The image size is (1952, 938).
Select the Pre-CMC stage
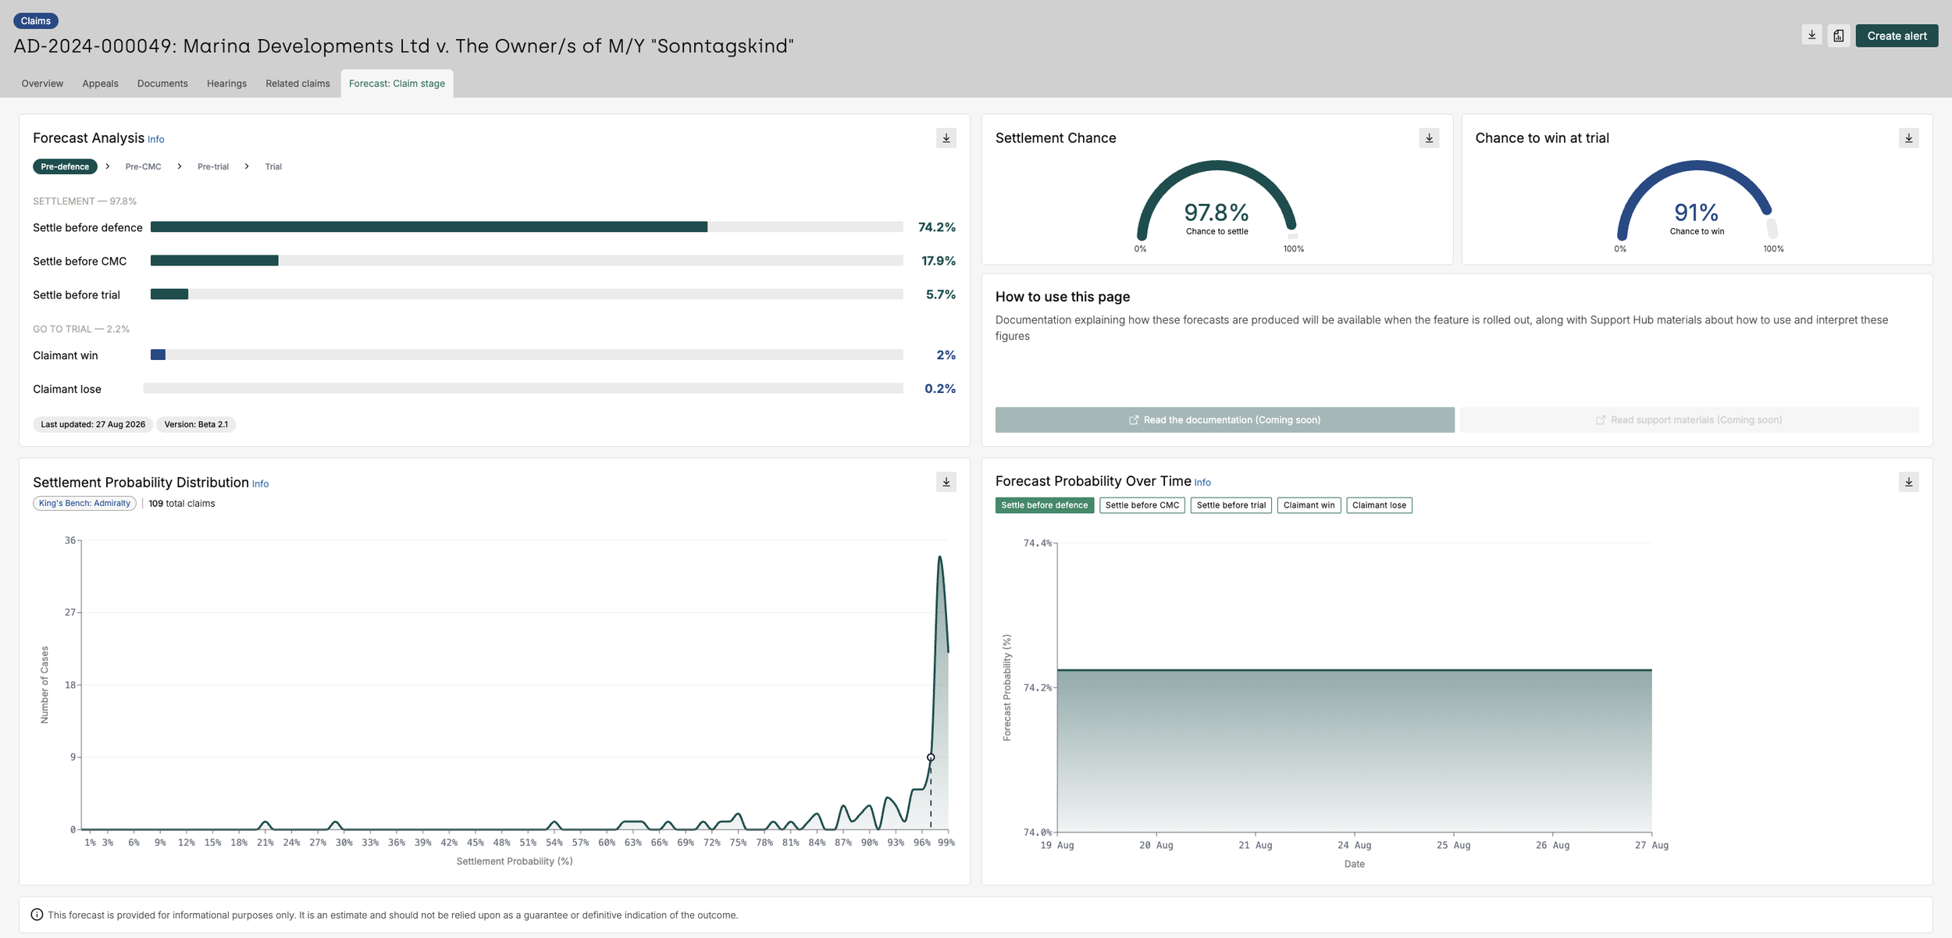[x=143, y=166]
